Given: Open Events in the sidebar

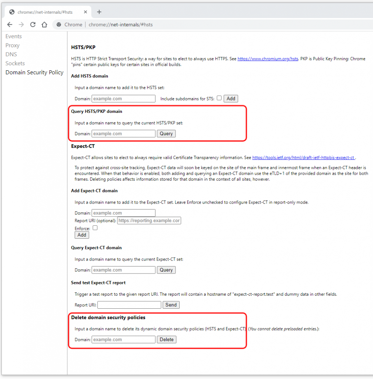Looking at the screenshot, I should click(14, 36).
